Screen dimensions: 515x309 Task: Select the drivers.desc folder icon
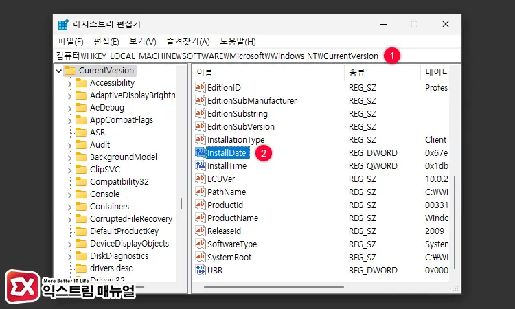pyautogui.click(x=81, y=268)
